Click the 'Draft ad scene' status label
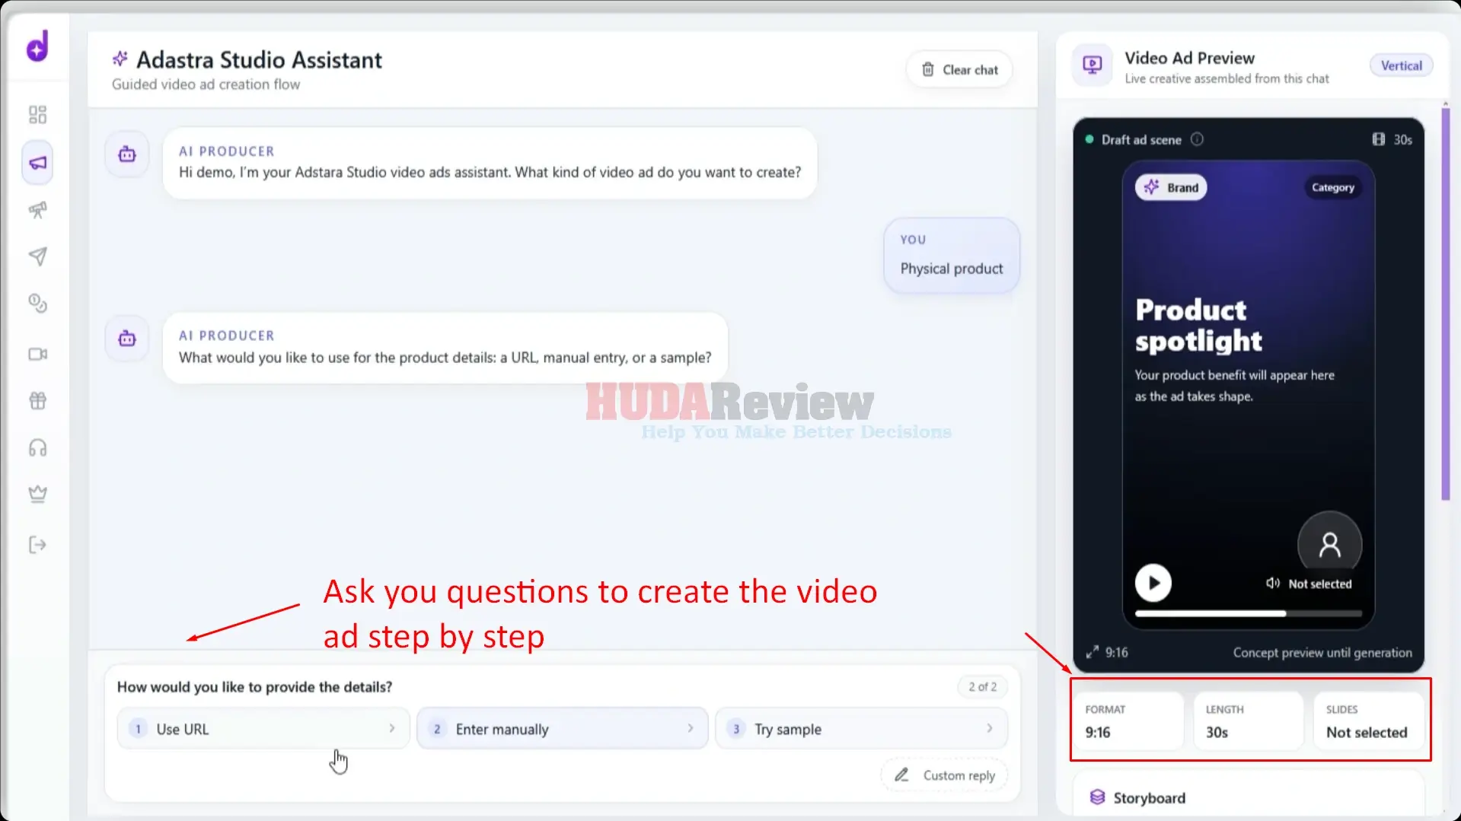The width and height of the screenshot is (1461, 821). pyautogui.click(x=1141, y=139)
